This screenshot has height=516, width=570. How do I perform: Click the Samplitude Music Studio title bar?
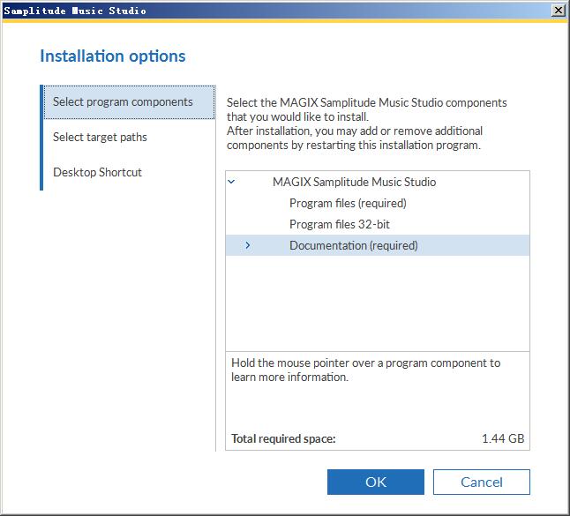pyautogui.click(x=276, y=11)
